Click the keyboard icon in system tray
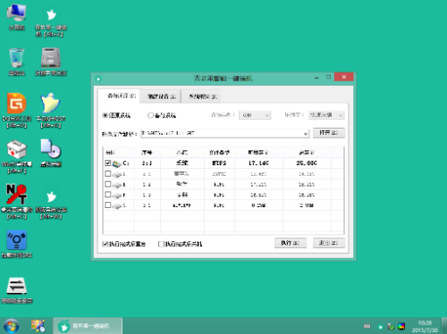The height and width of the screenshot is (334, 447). [x=367, y=326]
